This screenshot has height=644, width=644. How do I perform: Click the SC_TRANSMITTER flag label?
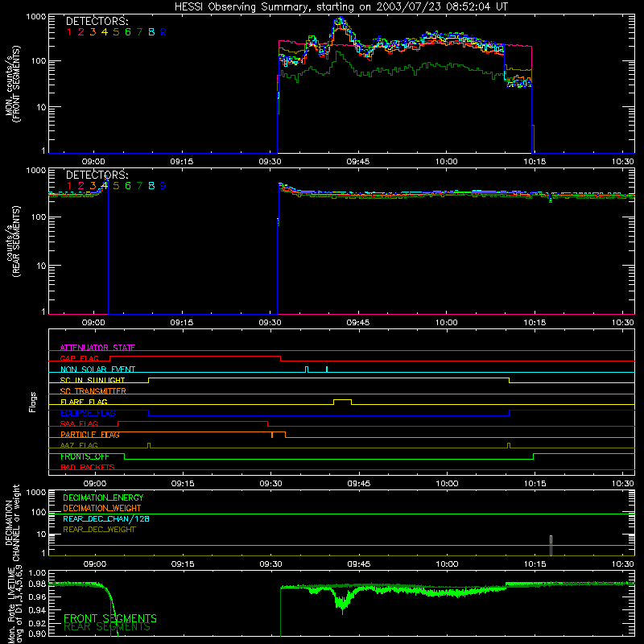93,391
